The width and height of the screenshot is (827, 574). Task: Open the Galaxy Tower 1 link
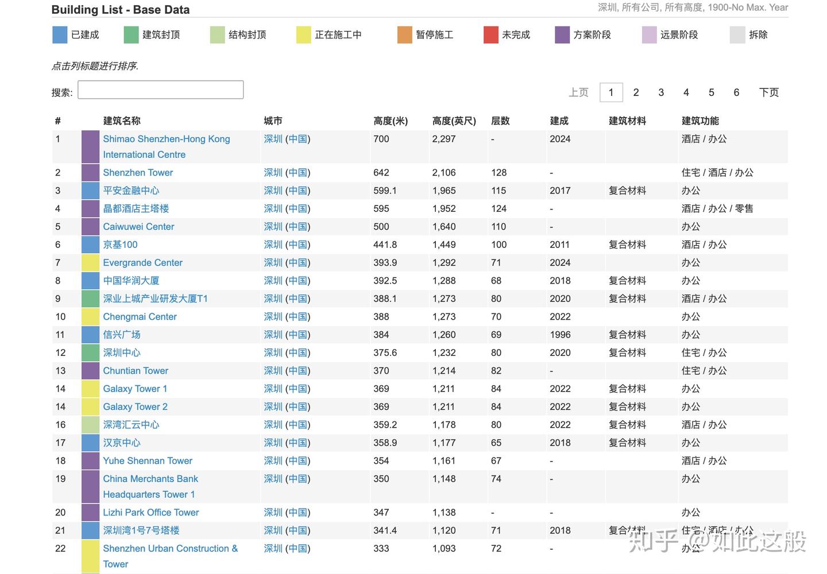135,389
